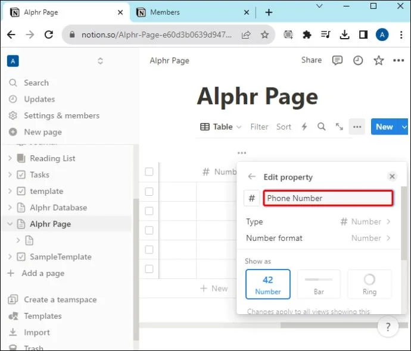Tick the second table row checkbox
411x351 pixels.
(149, 211)
